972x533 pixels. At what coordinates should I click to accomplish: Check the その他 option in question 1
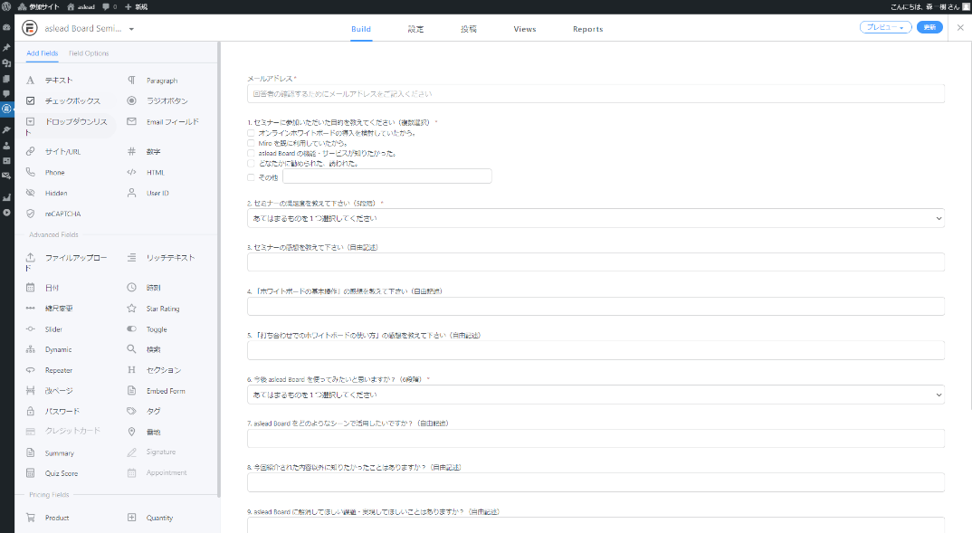tap(251, 177)
